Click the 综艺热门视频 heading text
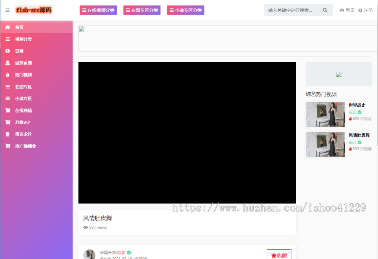The image size is (378, 259). coord(321,94)
